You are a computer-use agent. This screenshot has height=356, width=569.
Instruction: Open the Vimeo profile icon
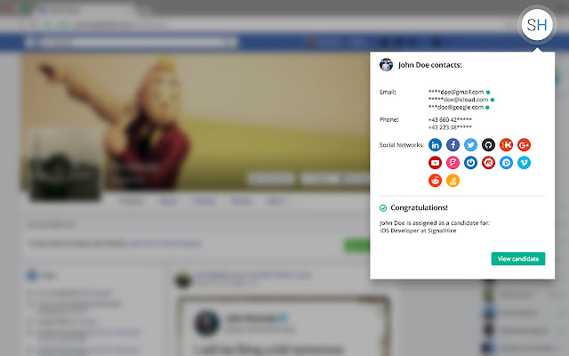coord(525,163)
